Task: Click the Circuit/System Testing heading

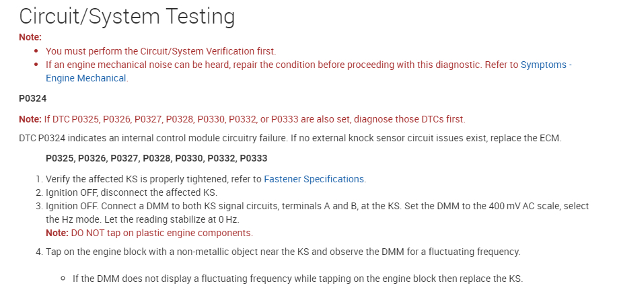Action: pos(126,16)
